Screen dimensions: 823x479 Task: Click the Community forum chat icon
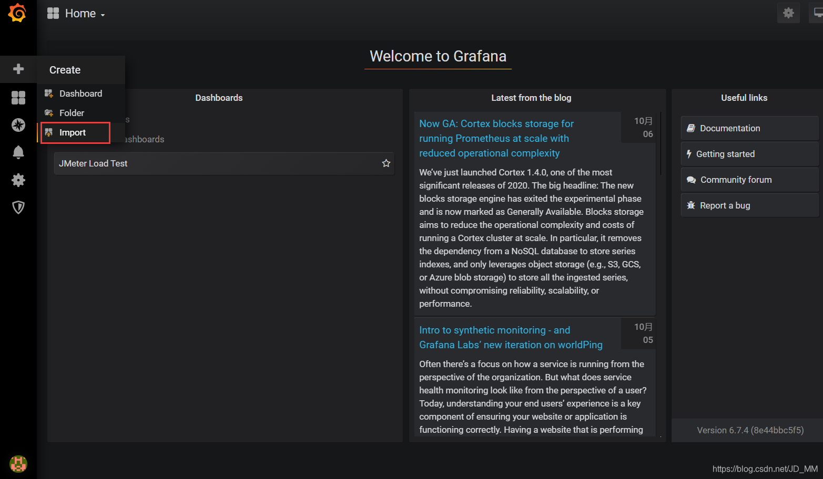(691, 180)
